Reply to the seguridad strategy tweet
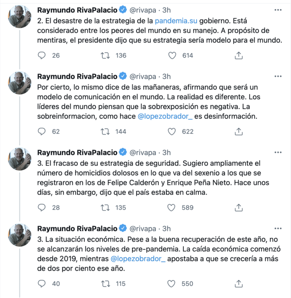This screenshot has width=291, height=298. coord(42,208)
